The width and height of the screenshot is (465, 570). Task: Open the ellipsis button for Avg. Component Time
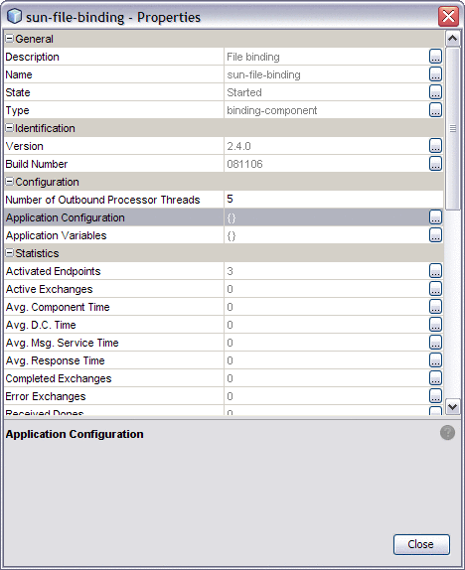pos(435,307)
